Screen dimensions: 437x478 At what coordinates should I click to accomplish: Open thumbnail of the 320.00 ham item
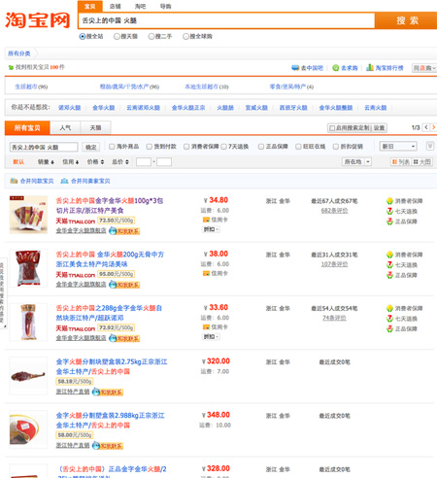28,376
